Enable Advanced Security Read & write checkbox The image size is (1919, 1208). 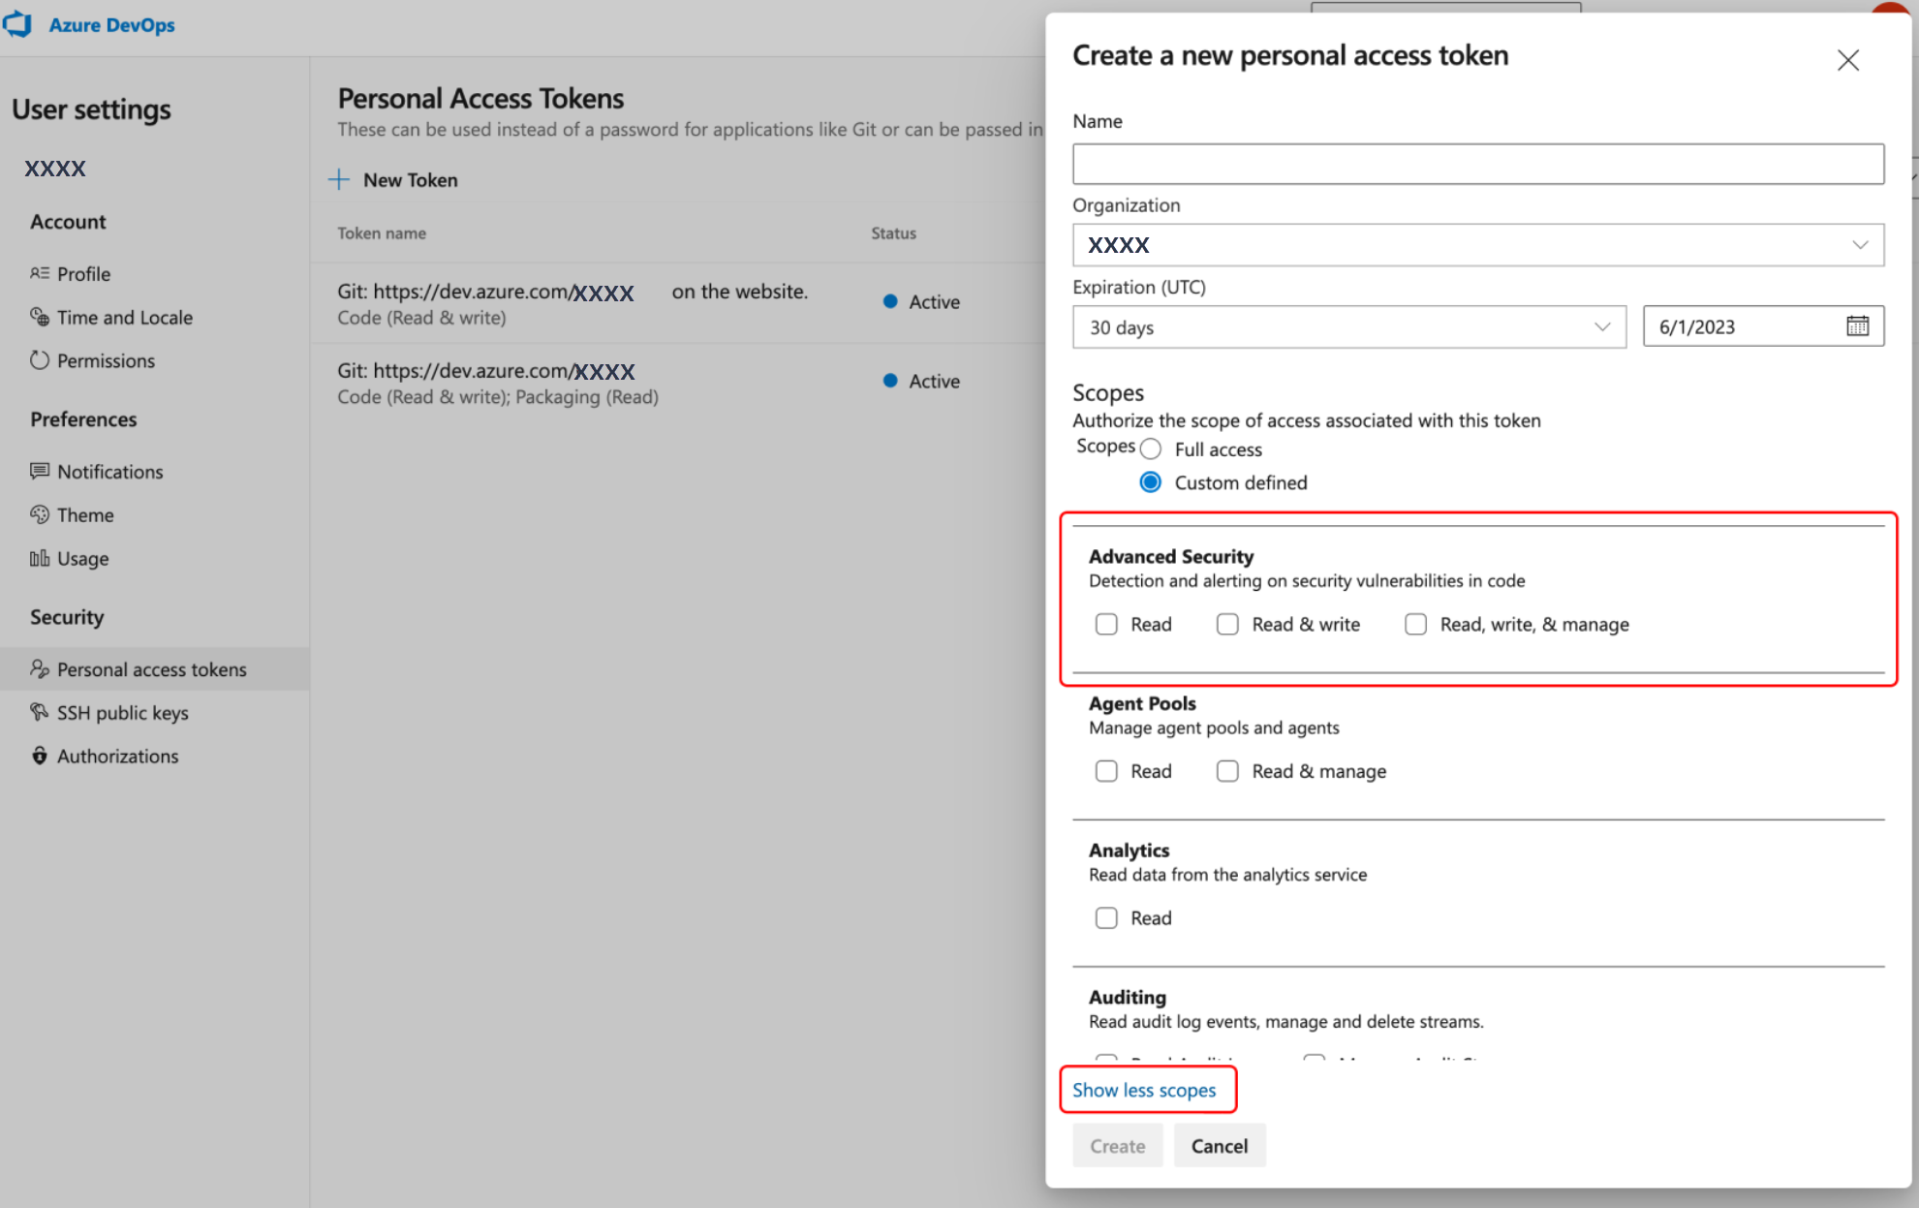pyautogui.click(x=1227, y=624)
